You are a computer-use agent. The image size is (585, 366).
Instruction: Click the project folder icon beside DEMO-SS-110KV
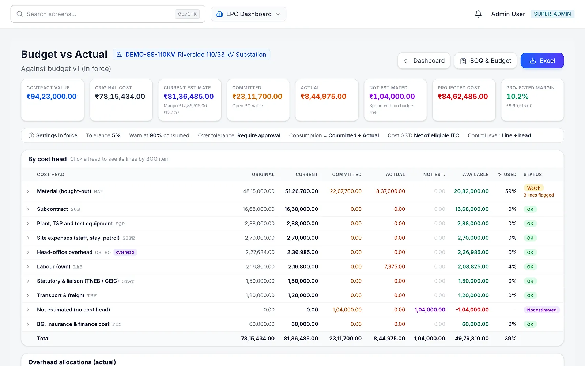120,55
